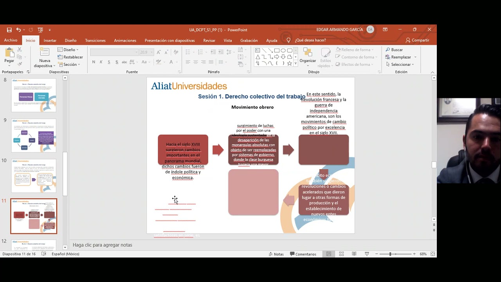The width and height of the screenshot is (501, 282).
Task: Open the Archivo menu
Action: [x=11, y=40]
